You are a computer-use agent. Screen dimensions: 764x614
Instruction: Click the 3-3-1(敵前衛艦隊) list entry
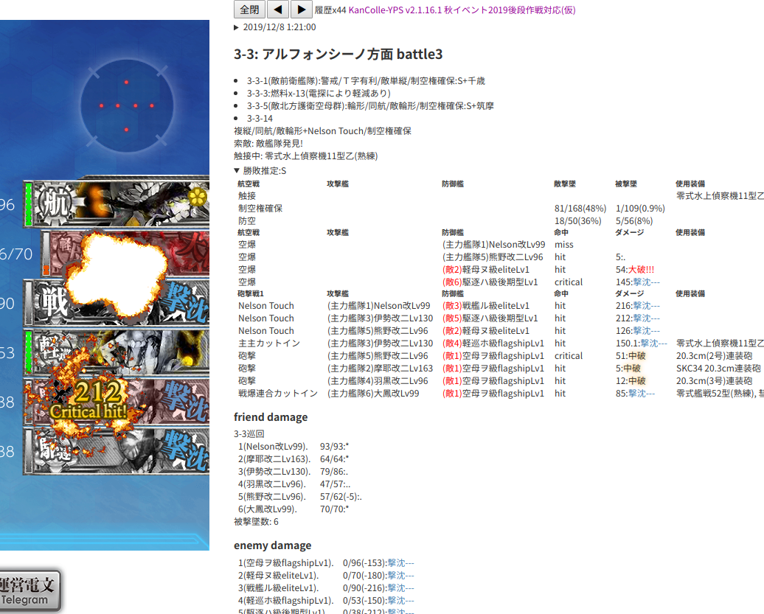tap(366, 81)
